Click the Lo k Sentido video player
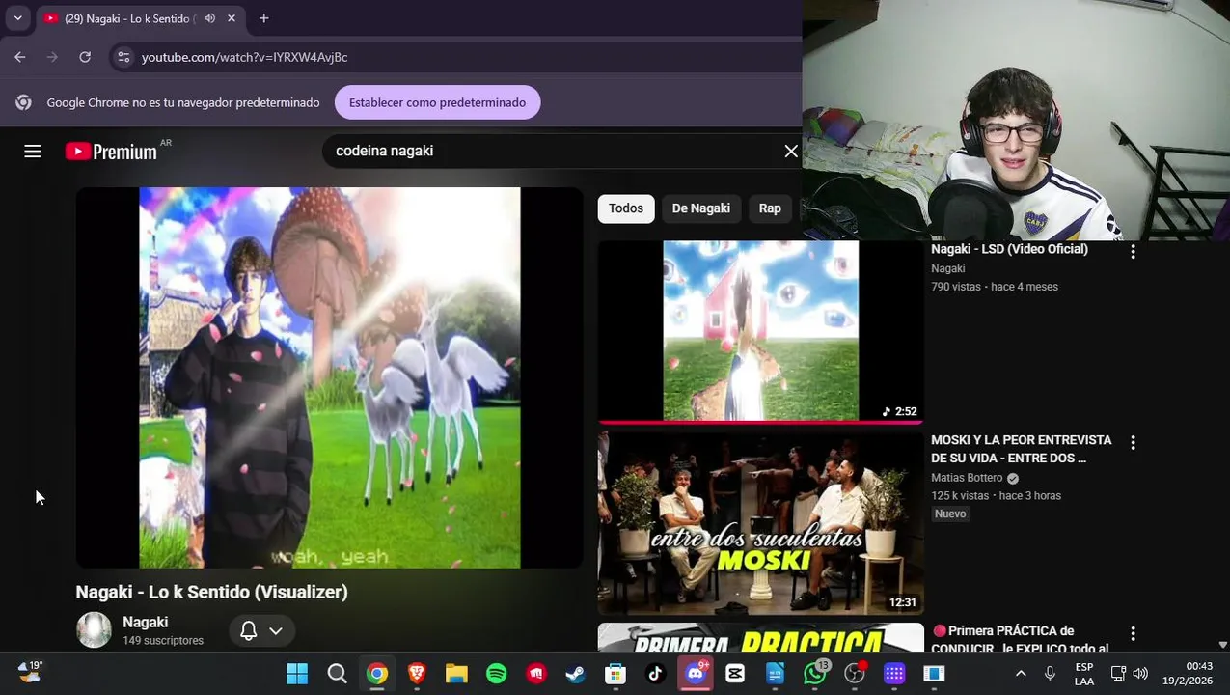The width and height of the screenshot is (1230, 695). [330, 377]
